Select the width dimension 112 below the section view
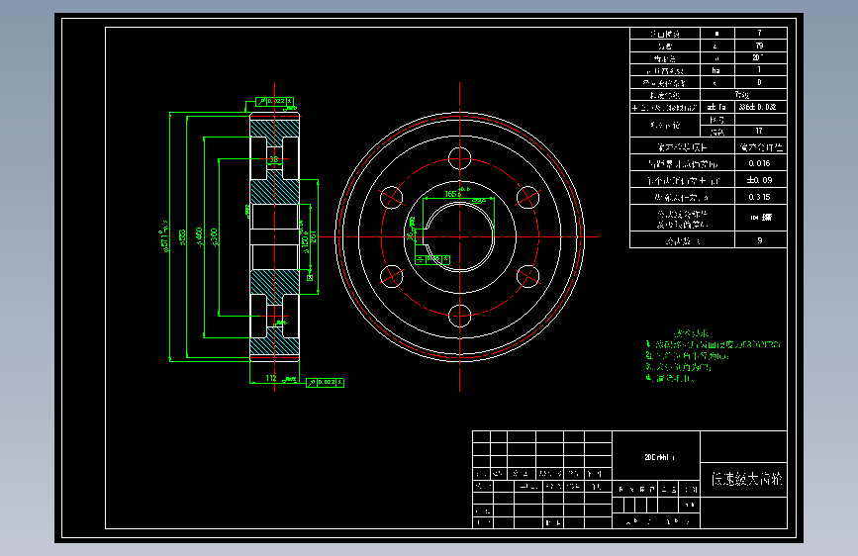Image resolution: width=858 pixels, height=556 pixels. [271, 378]
